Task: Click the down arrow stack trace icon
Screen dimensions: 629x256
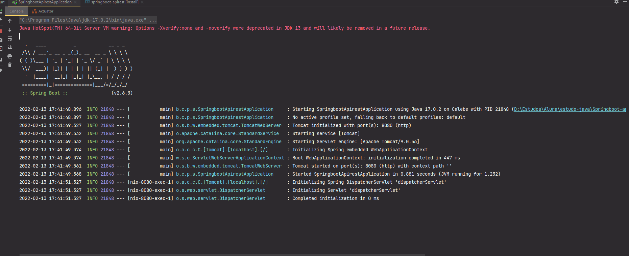Action: point(10,30)
